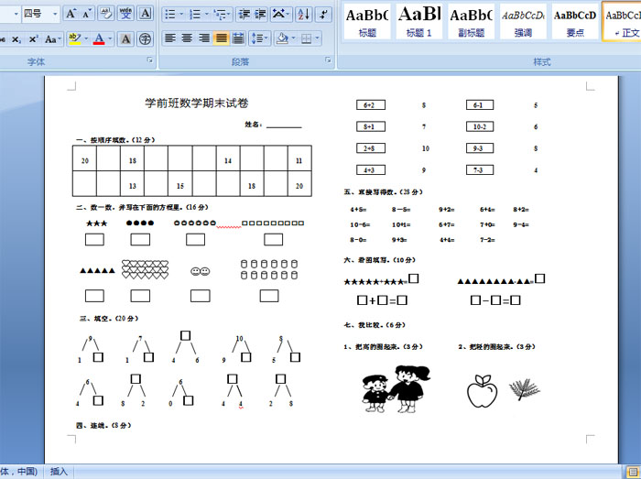Click the Line Spacing button
Screen dimensions: 641x479
pyautogui.click(x=259, y=38)
